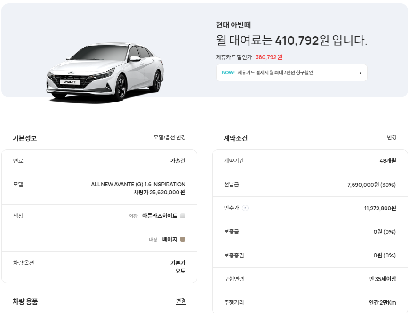Click the 보증증권 row

tap(308, 256)
